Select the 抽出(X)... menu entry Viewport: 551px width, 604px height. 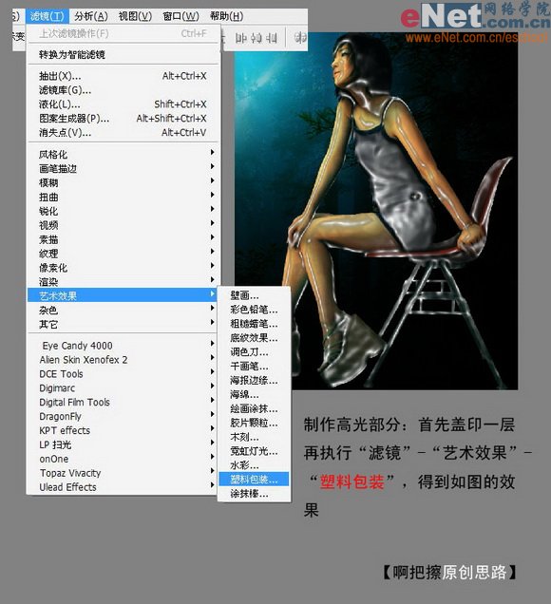[x=123, y=76]
